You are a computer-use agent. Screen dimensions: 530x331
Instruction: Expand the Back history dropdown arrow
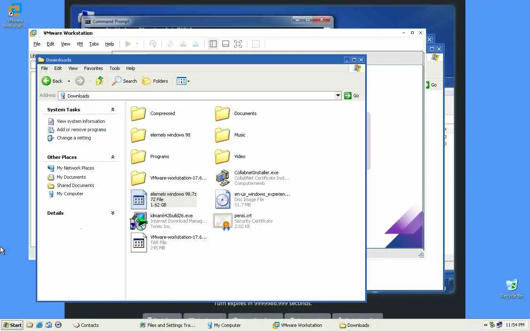[69, 82]
